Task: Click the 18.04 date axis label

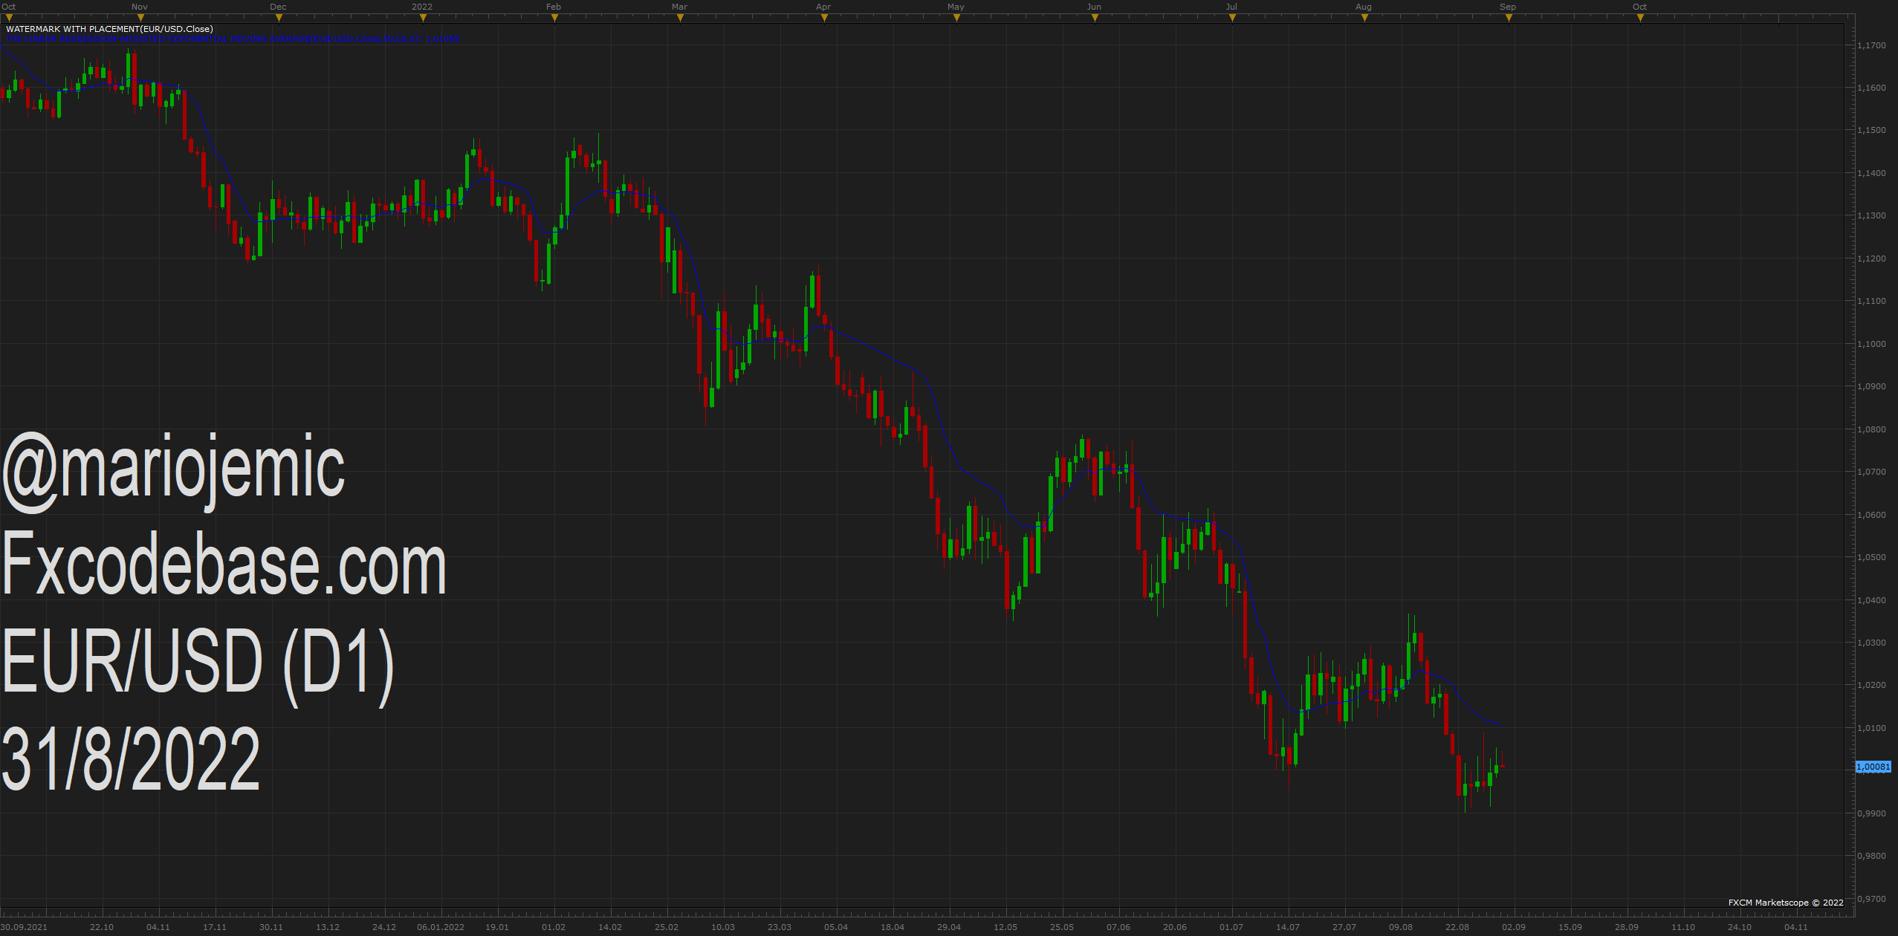Action: [893, 927]
